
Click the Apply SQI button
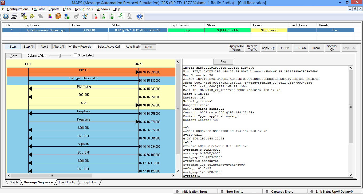(x=268, y=48)
